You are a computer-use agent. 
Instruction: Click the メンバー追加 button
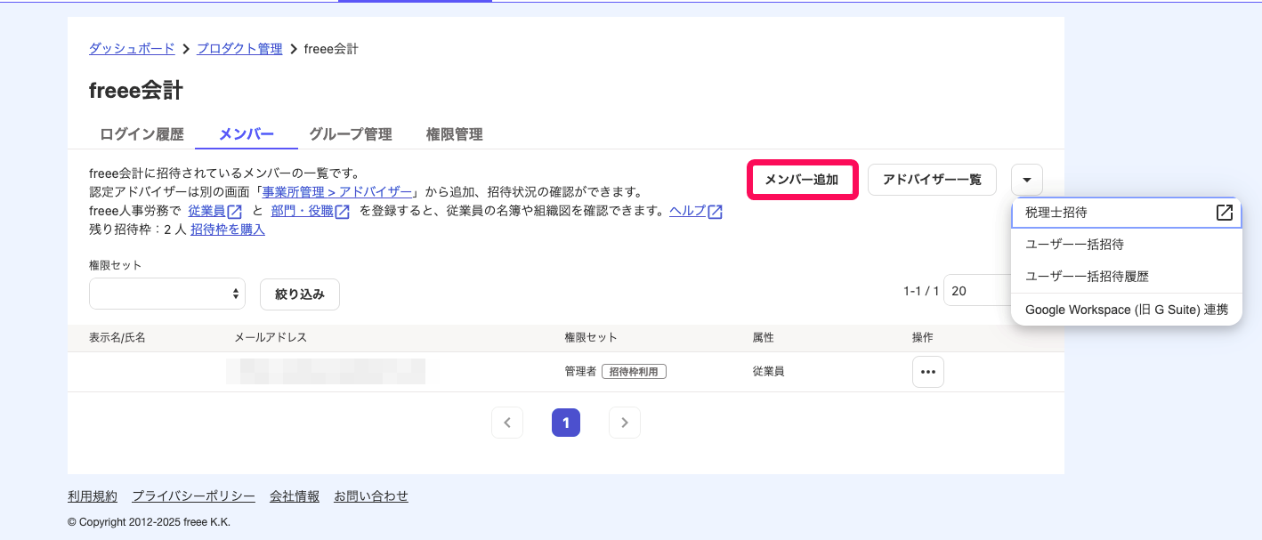802,180
